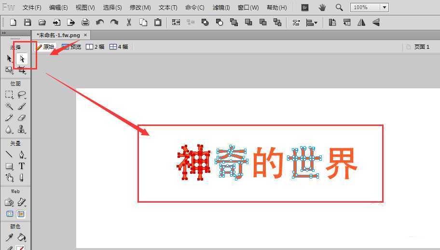Select the Pen tool

(x=22, y=154)
